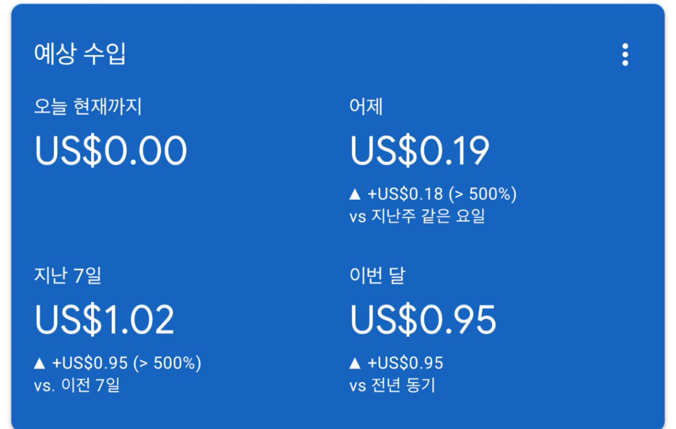Click the +US$0.95 change under 이번 달
The height and width of the screenshot is (429, 676).
tap(405, 363)
